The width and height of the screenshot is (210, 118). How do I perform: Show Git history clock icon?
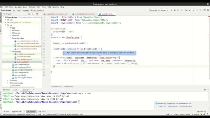pyautogui.click(x=197, y=10)
